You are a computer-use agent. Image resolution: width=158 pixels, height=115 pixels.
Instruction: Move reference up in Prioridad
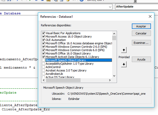[124, 50]
